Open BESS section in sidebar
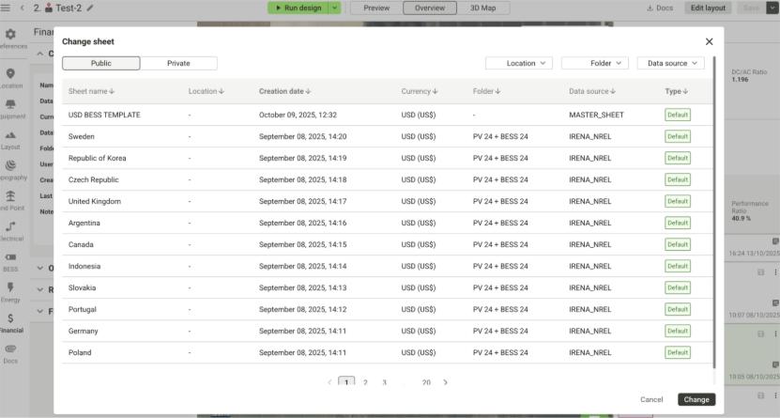The width and height of the screenshot is (780, 418). (10, 262)
